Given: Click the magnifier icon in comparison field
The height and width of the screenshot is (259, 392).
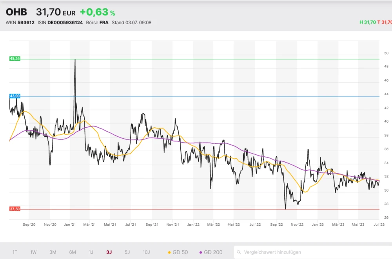Looking at the screenshot, I should 239,252.
